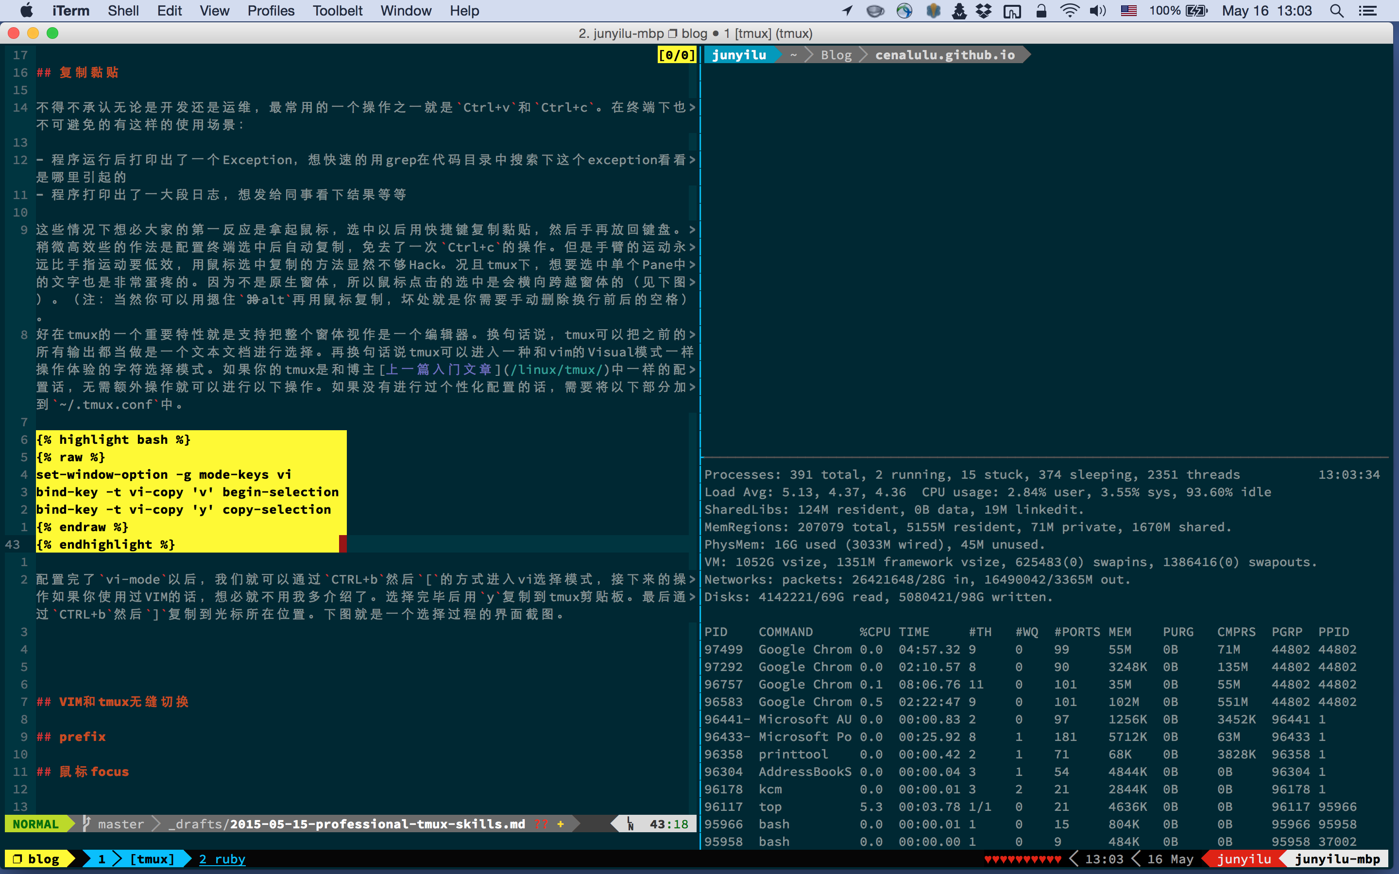The image size is (1399, 874).
Task: Click the screen-with-hand menu bar icon
Action: point(1012,10)
